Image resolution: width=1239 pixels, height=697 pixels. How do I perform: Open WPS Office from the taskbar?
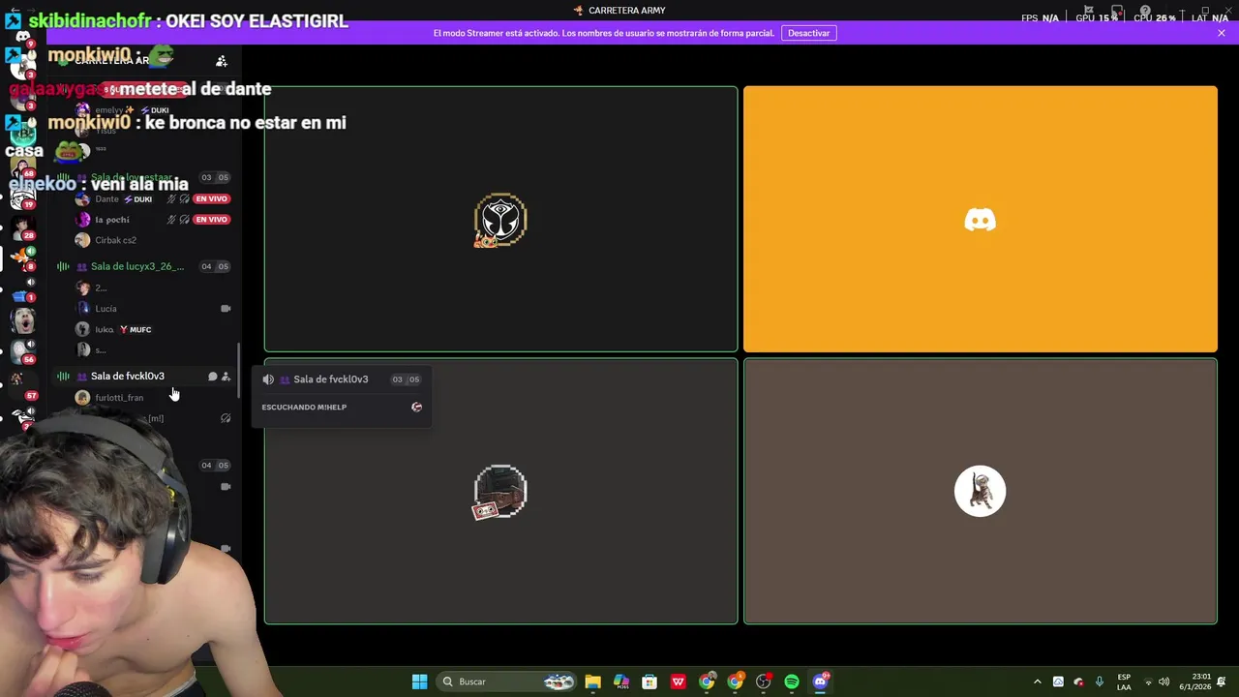coord(678,682)
